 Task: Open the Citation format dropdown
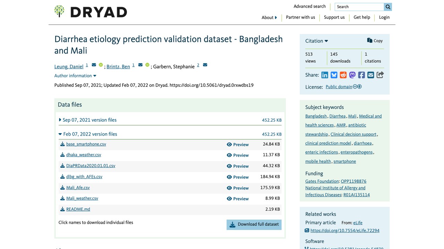[x=317, y=41]
